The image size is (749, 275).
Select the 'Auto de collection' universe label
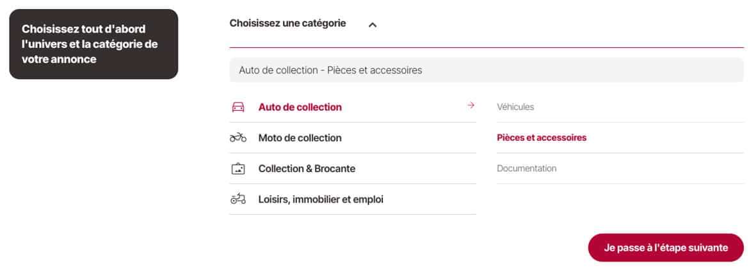[300, 107]
